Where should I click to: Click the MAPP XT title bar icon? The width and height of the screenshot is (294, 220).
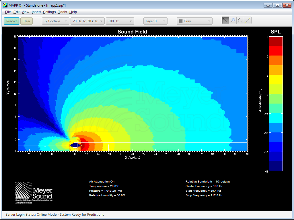(5, 5)
